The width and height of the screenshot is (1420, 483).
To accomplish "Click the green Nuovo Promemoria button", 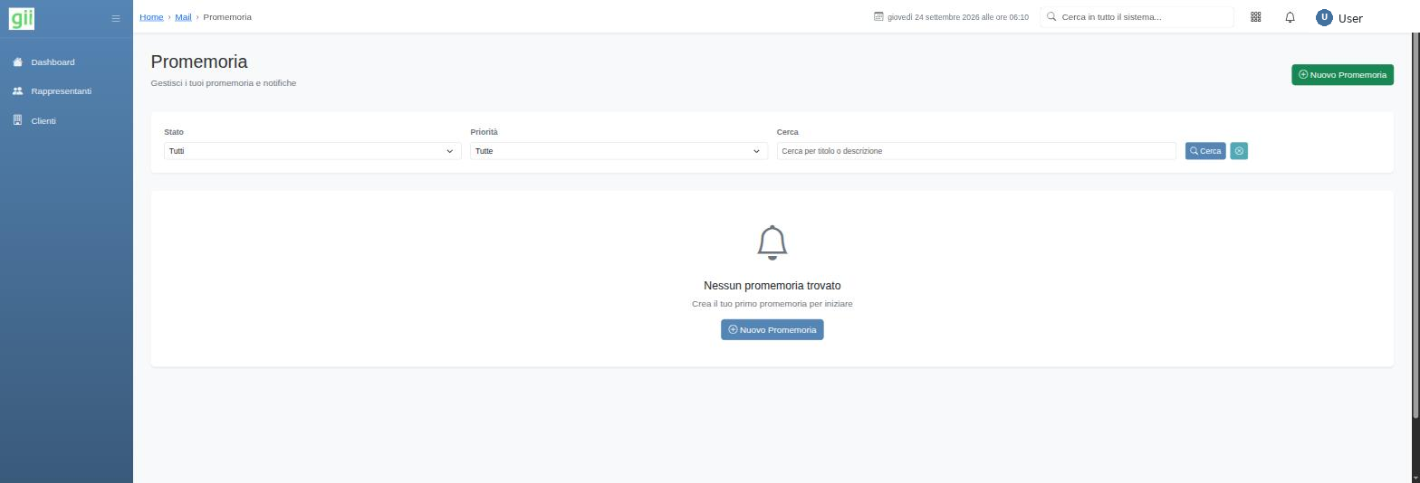I will tap(1342, 75).
